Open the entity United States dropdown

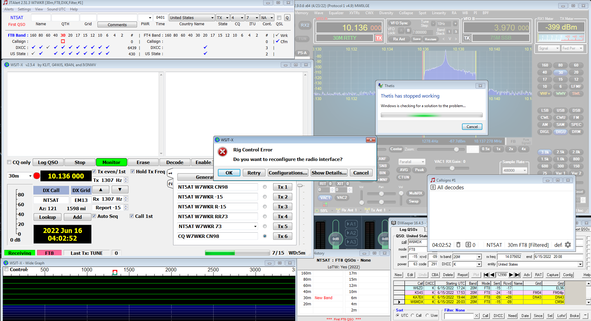coord(580,264)
